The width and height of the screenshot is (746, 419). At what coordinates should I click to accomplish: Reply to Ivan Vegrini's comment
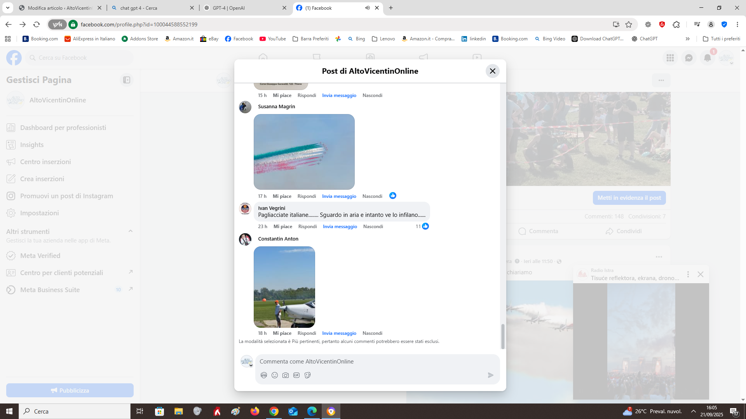point(307,227)
